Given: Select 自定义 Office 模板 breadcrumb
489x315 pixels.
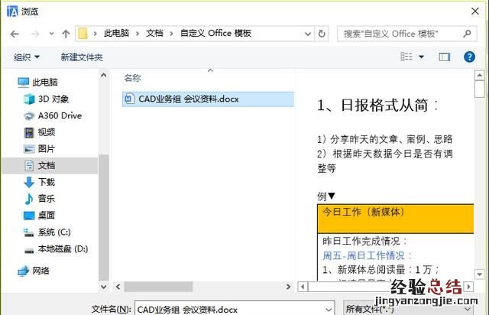Looking at the screenshot, I should [x=215, y=33].
